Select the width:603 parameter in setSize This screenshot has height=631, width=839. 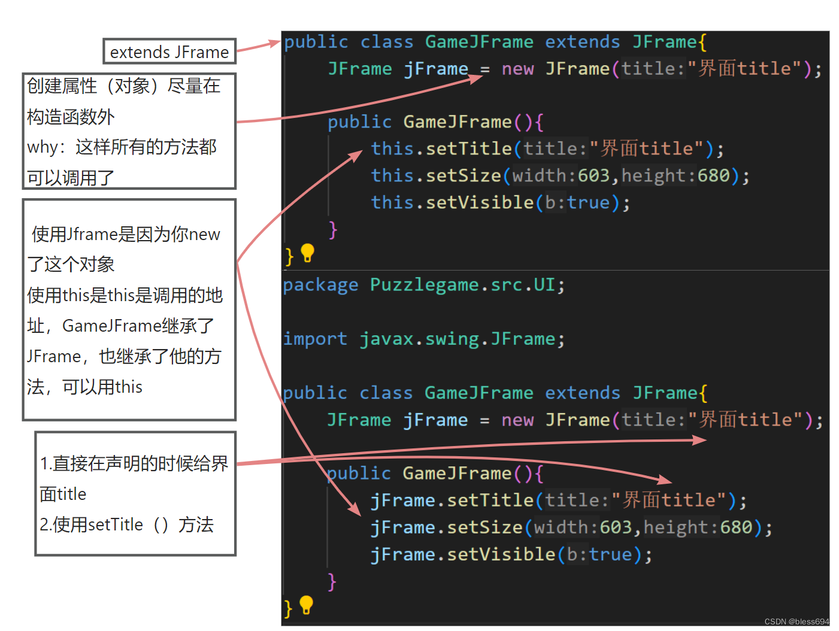(561, 175)
